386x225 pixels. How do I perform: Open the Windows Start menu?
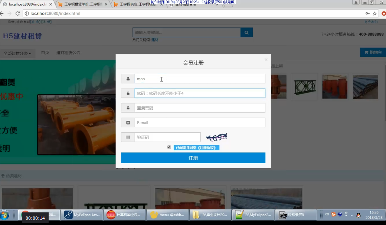pyautogui.click(x=5, y=215)
